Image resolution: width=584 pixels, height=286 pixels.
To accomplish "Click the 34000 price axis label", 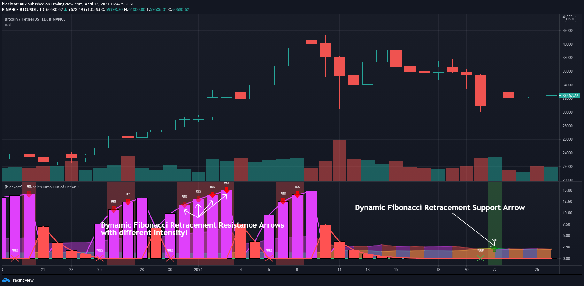I will [568, 85].
